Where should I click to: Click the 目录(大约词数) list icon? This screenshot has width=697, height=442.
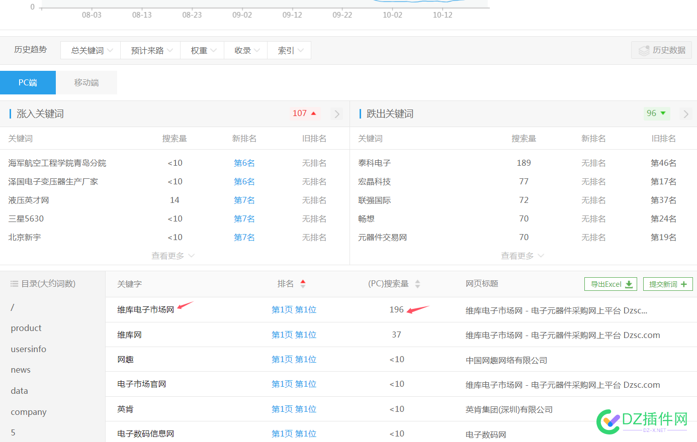pos(14,284)
